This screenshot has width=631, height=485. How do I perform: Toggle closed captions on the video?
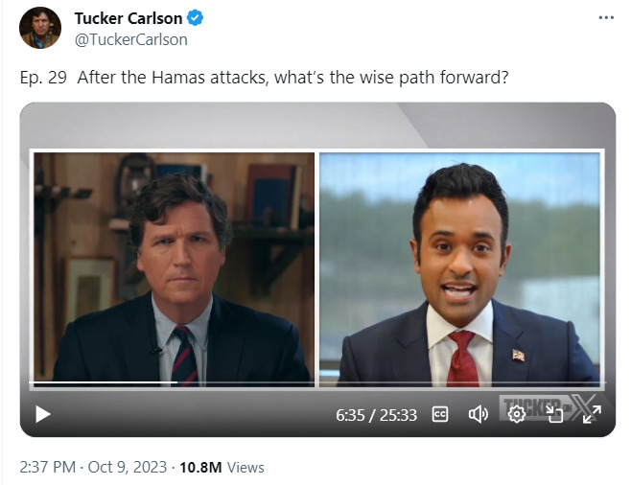click(x=440, y=414)
